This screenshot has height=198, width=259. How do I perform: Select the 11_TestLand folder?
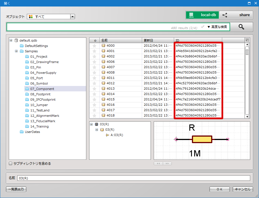click(40, 110)
